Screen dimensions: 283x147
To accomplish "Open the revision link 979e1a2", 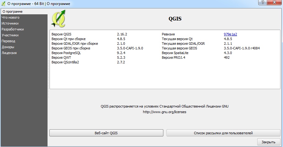I will tap(230, 34).
